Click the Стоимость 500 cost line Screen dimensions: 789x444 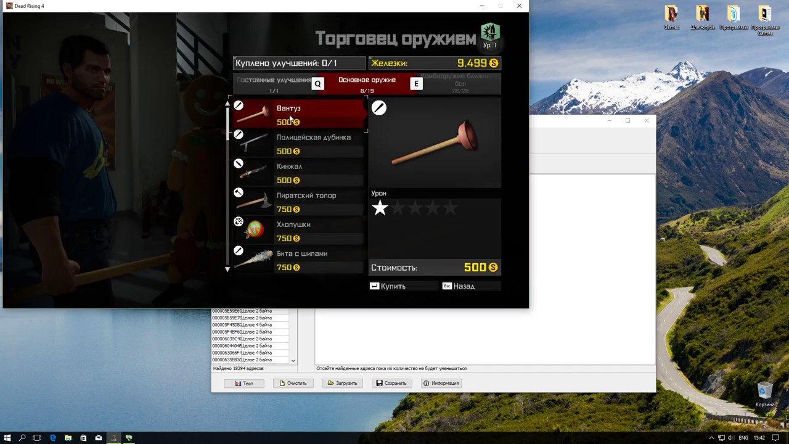tap(435, 268)
